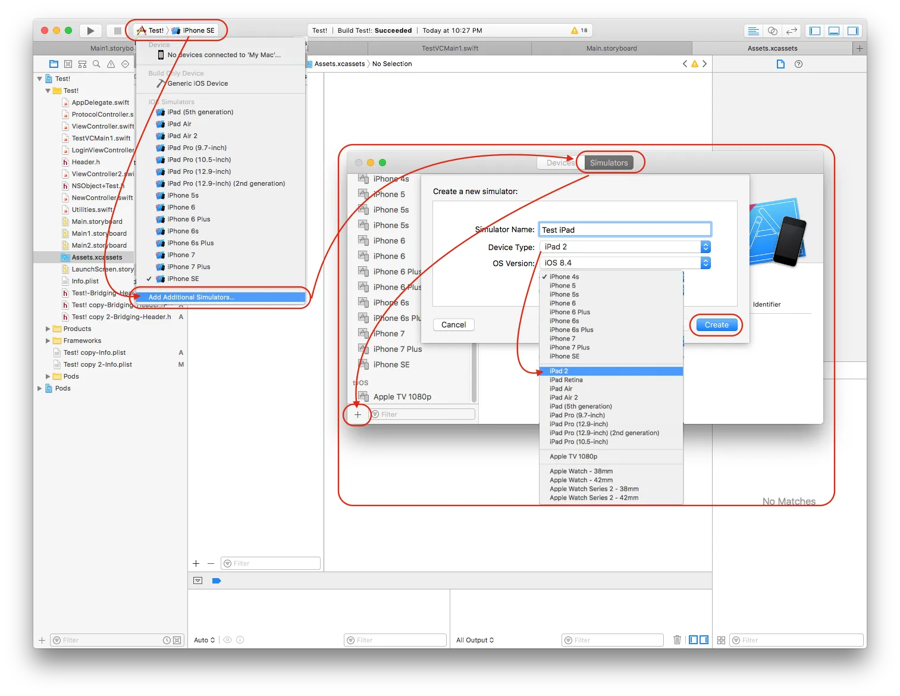Toggle source-control status filter in navigator
The width and height of the screenshot is (900, 696).
177,640
